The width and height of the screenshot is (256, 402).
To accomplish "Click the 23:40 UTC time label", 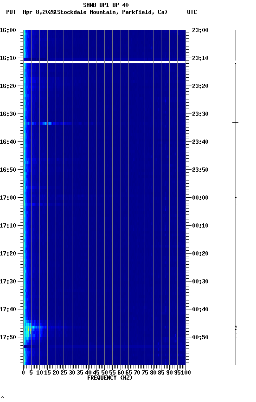I will tap(200, 142).
